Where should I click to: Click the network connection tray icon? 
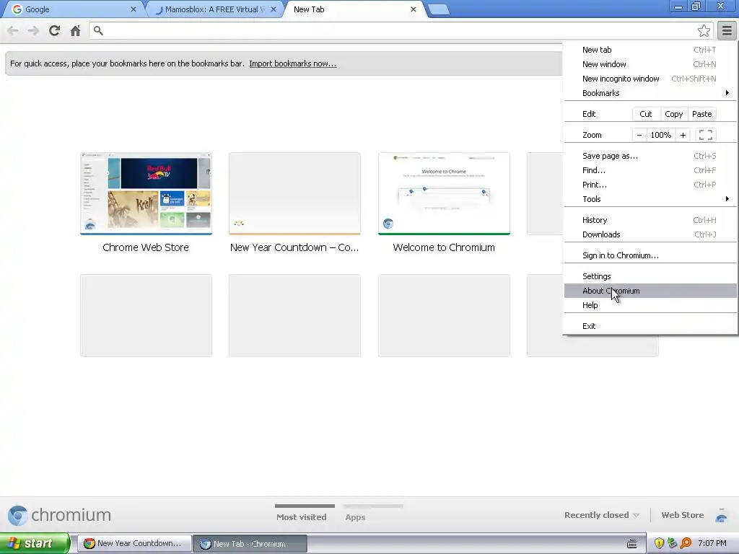click(x=672, y=543)
